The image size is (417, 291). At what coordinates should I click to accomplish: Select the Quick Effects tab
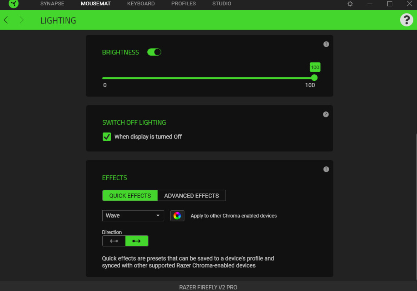pyautogui.click(x=130, y=196)
